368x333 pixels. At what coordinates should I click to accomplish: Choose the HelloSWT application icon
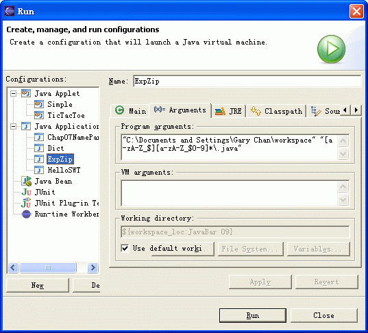coord(39,170)
